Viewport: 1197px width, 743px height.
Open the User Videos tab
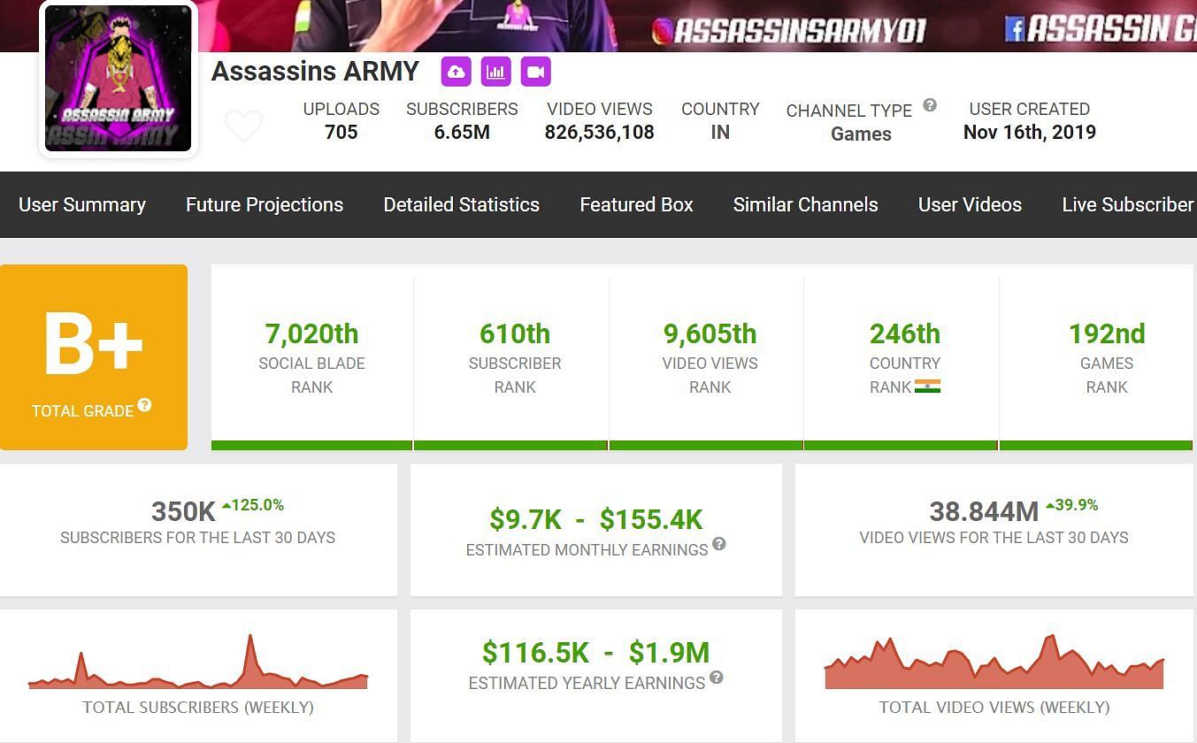[x=970, y=204]
